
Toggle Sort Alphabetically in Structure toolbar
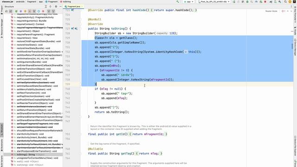pos(11,11)
